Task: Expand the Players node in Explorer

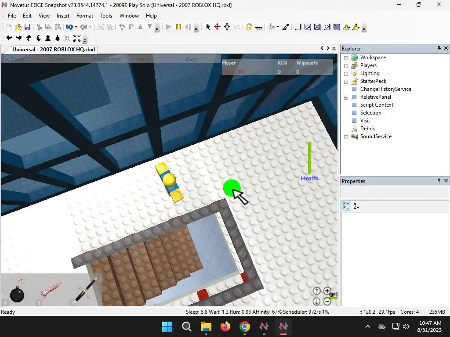Action: click(346, 66)
